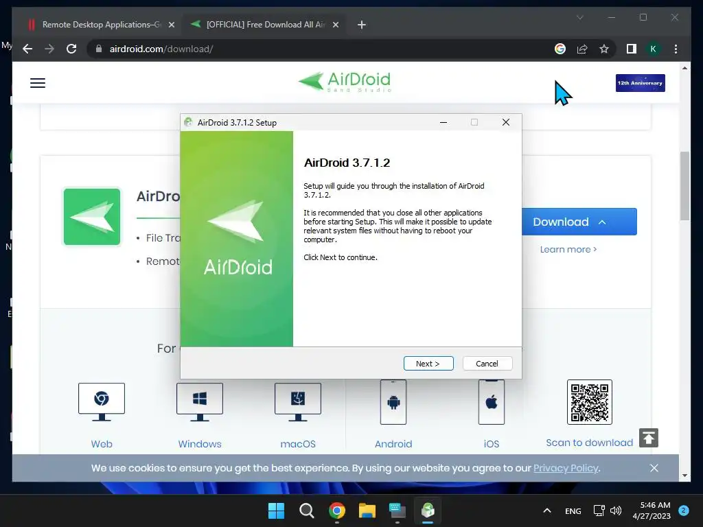Bookmark this page with the star icon
Image resolution: width=703 pixels, height=527 pixels.
click(x=604, y=49)
